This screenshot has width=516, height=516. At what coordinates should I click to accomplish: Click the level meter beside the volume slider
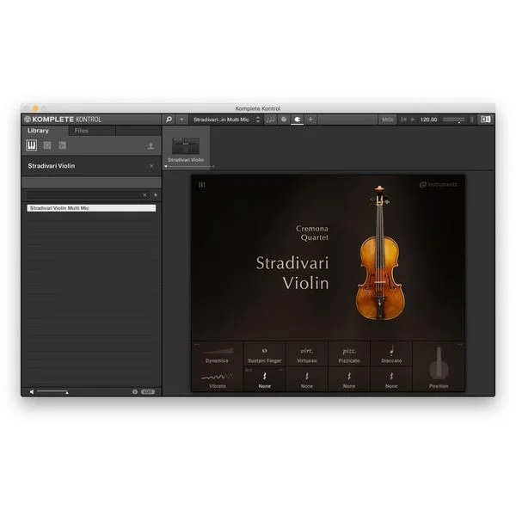471,120
